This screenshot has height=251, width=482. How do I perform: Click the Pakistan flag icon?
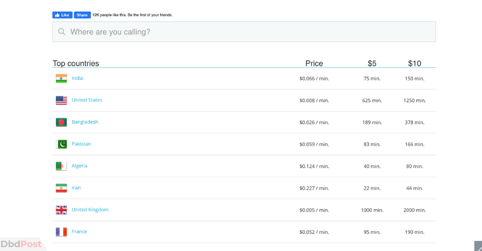click(61, 144)
